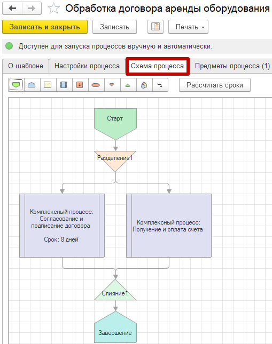The height and width of the screenshot is (344, 272).
Task: Go back with left arrow button
Action: [x=12, y=9]
